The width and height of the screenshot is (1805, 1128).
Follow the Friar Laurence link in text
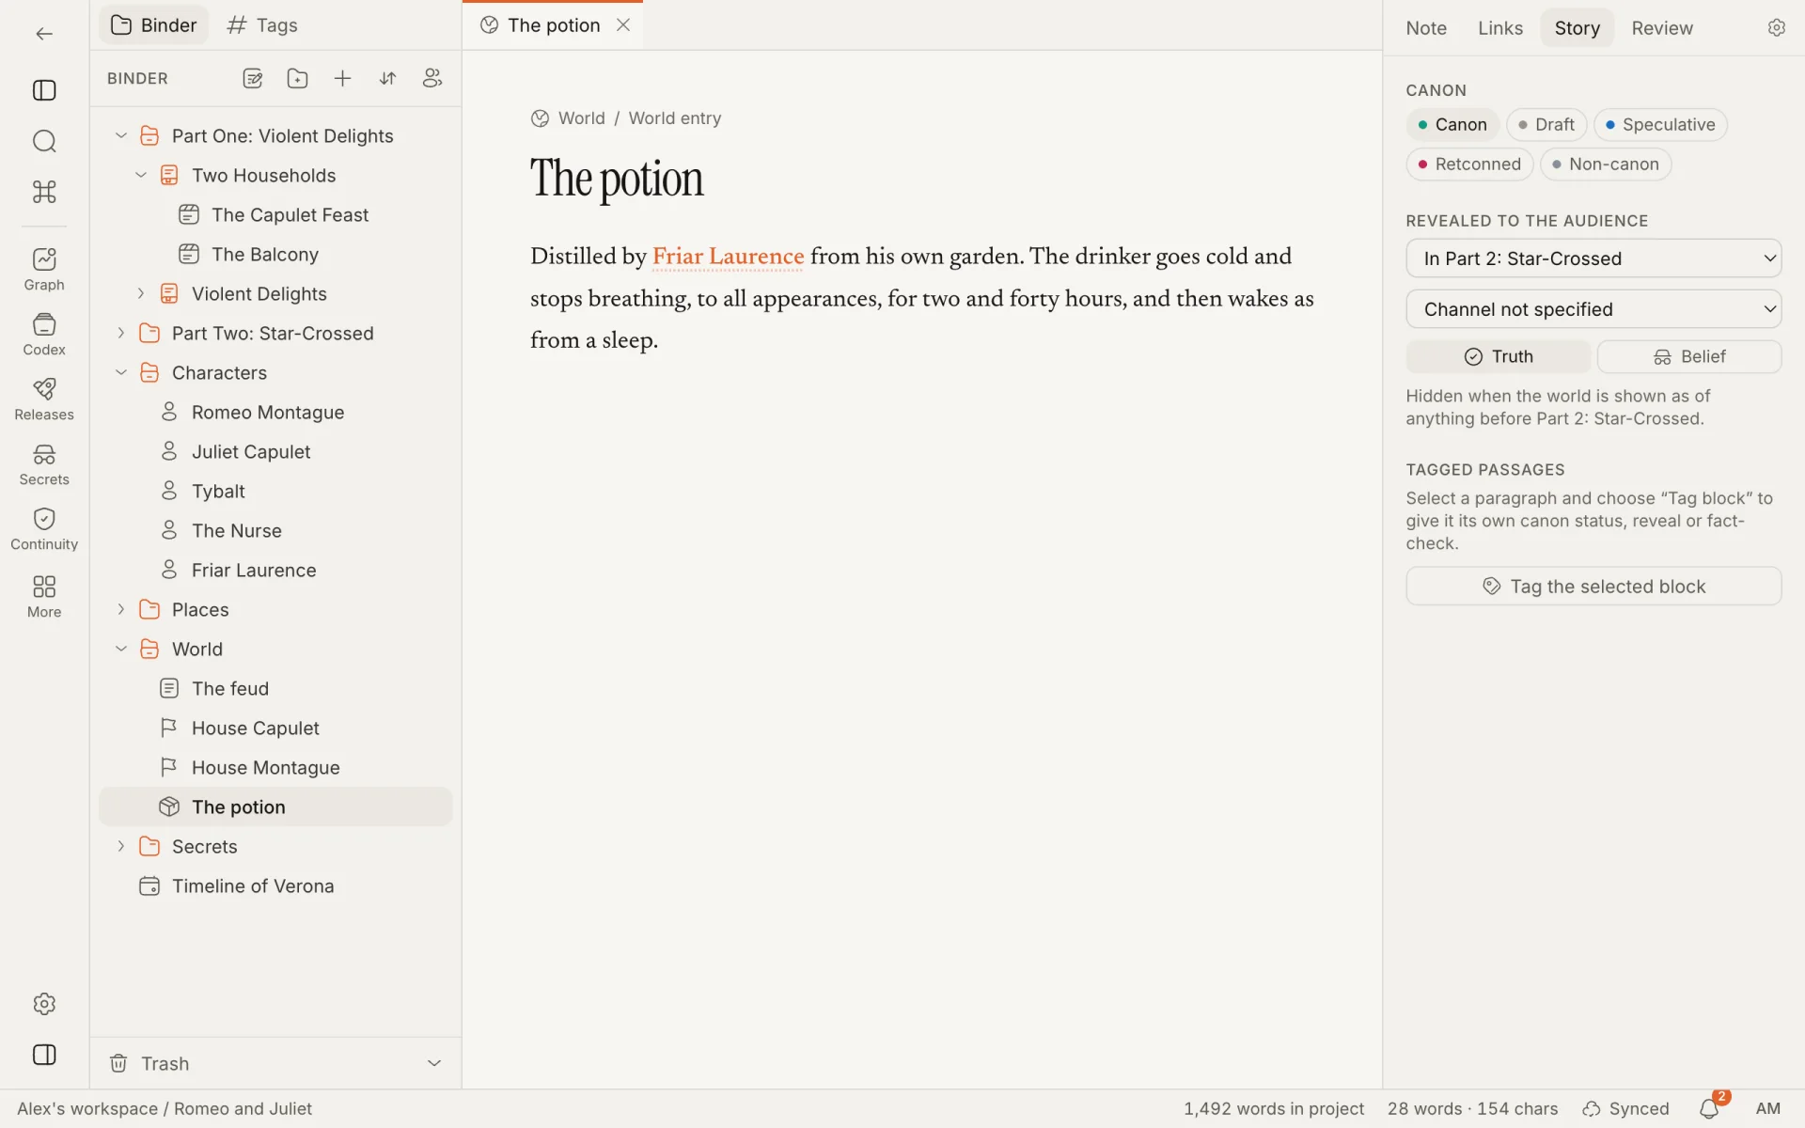728,257
